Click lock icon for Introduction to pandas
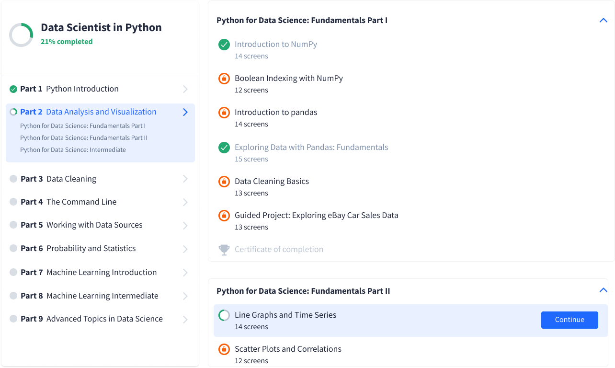The height and width of the screenshot is (368, 615). (x=224, y=113)
